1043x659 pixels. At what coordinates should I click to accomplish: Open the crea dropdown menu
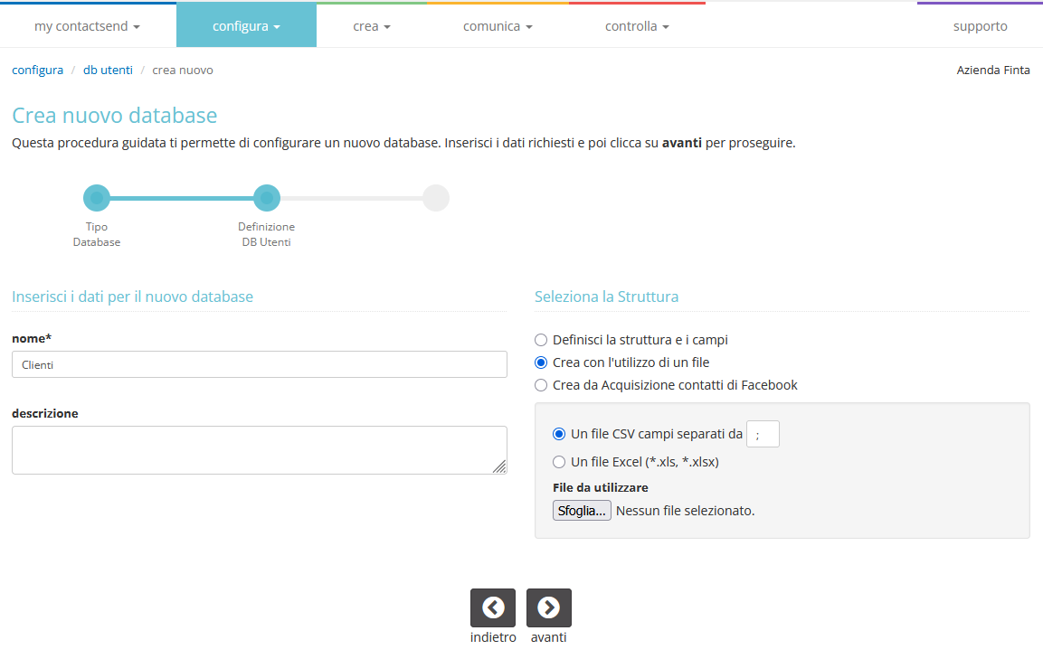372,26
